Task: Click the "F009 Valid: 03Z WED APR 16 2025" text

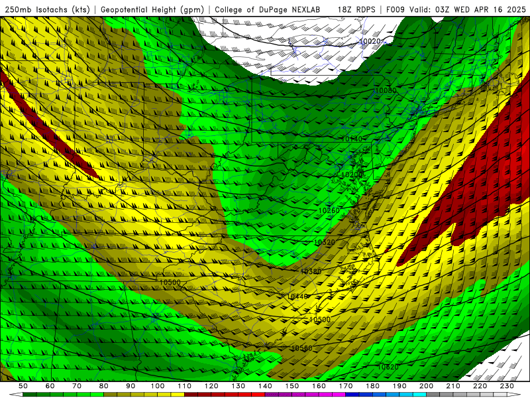Action: pyautogui.click(x=456, y=10)
